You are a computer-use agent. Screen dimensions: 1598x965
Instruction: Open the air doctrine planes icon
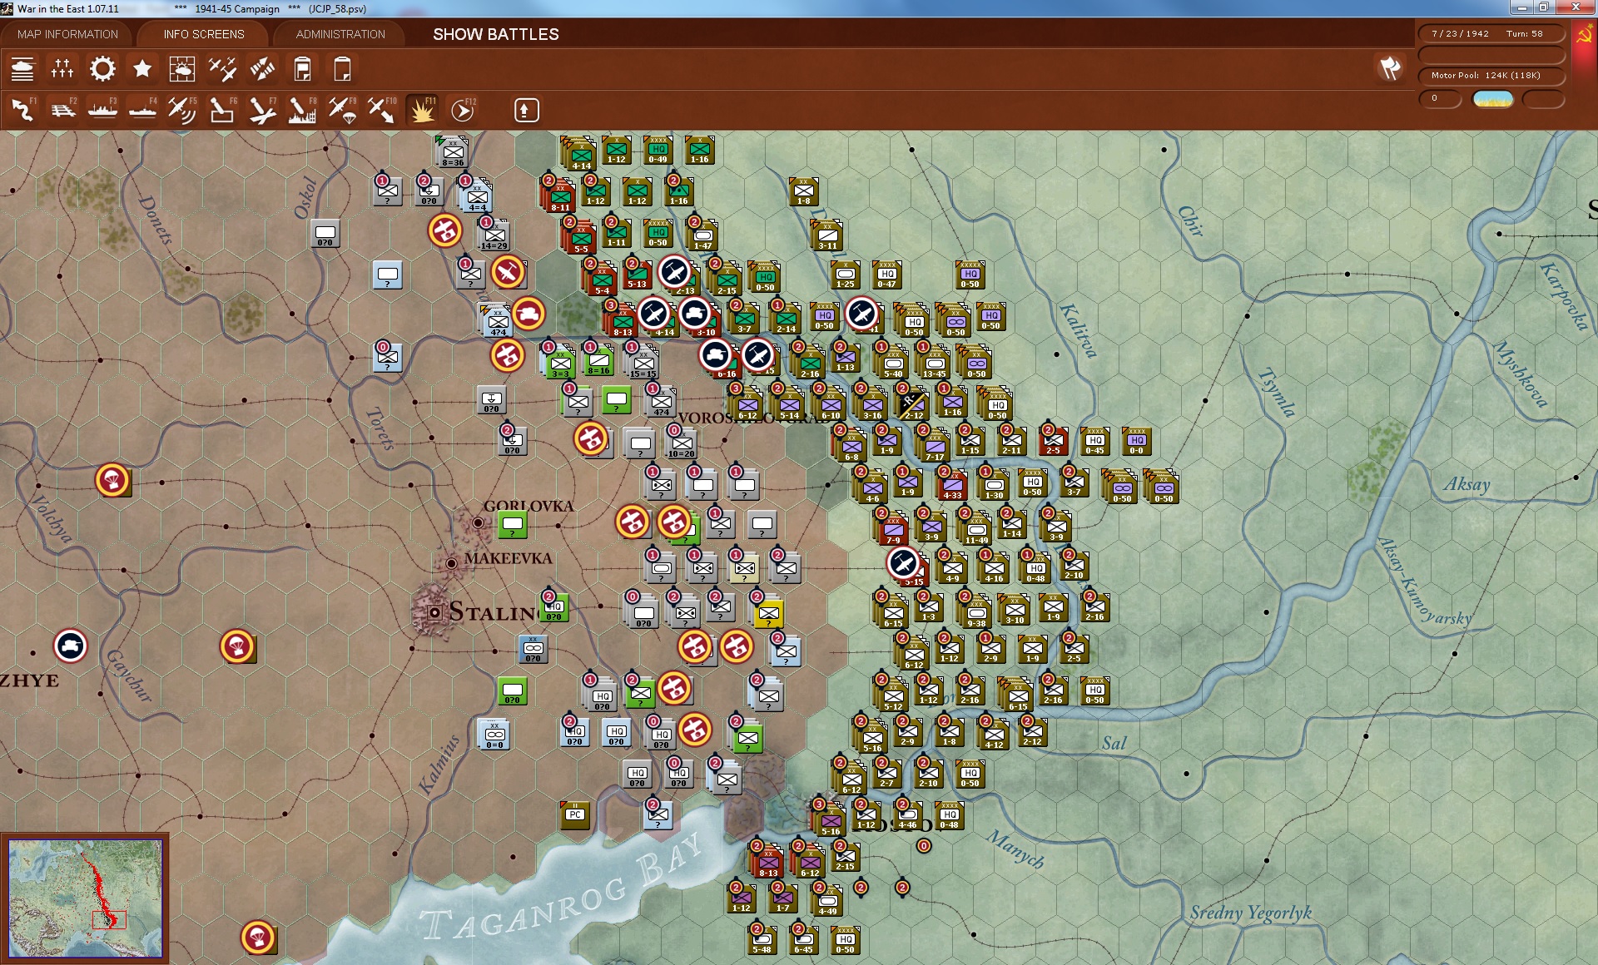click(x=222, y=69)
